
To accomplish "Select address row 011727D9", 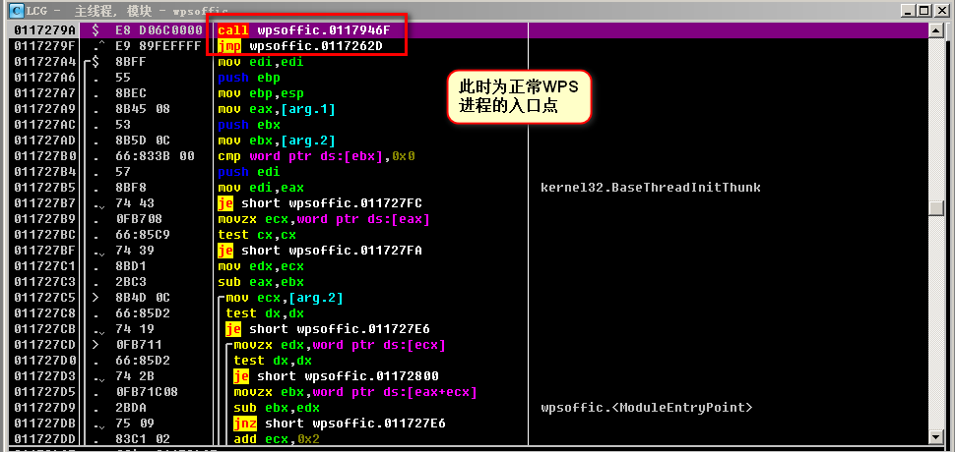I will (x=44, y=408).
